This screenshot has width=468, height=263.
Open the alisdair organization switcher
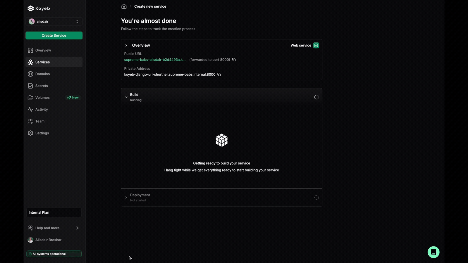(x=54, y=21)
